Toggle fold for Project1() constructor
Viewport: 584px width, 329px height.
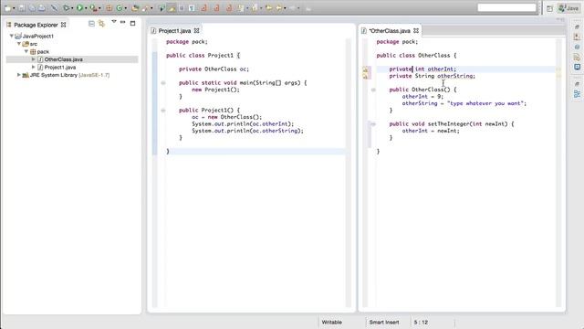click(x=163, y=111)
